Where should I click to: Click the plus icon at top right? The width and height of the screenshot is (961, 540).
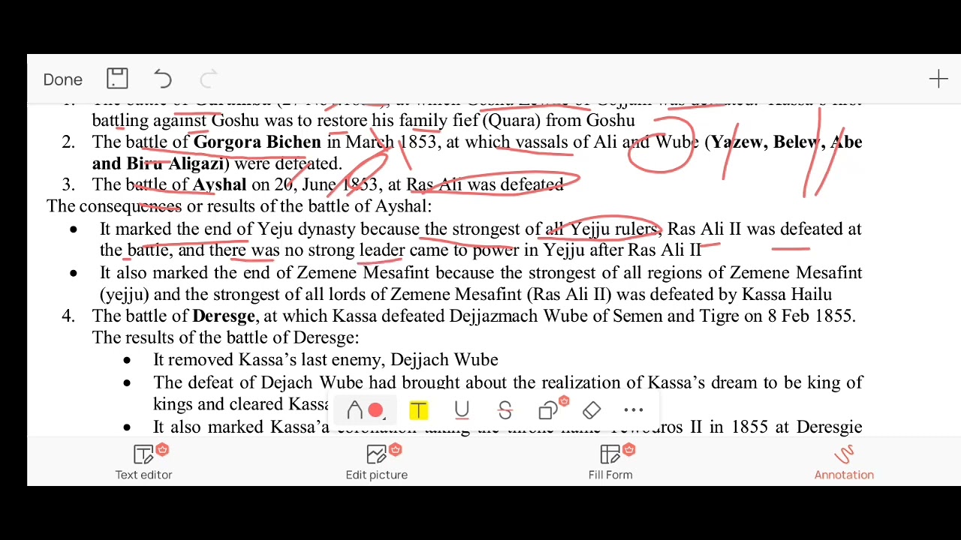[938, 79]
